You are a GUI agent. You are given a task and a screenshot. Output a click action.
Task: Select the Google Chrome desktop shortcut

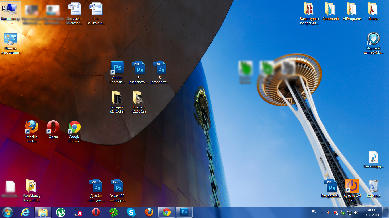(74, 127)
